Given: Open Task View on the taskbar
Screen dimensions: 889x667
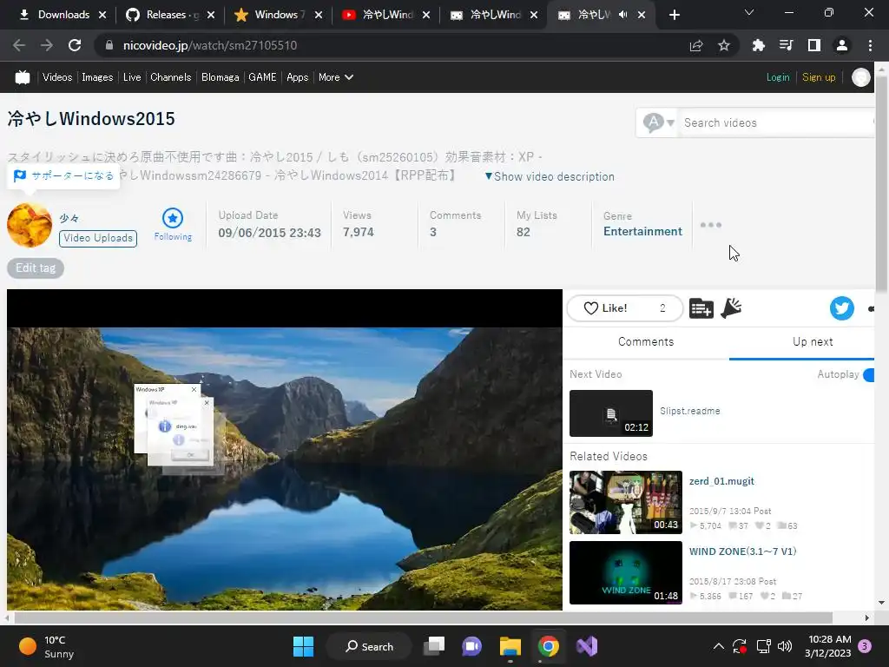Looking at the screenshot, I should click(434, 646).
